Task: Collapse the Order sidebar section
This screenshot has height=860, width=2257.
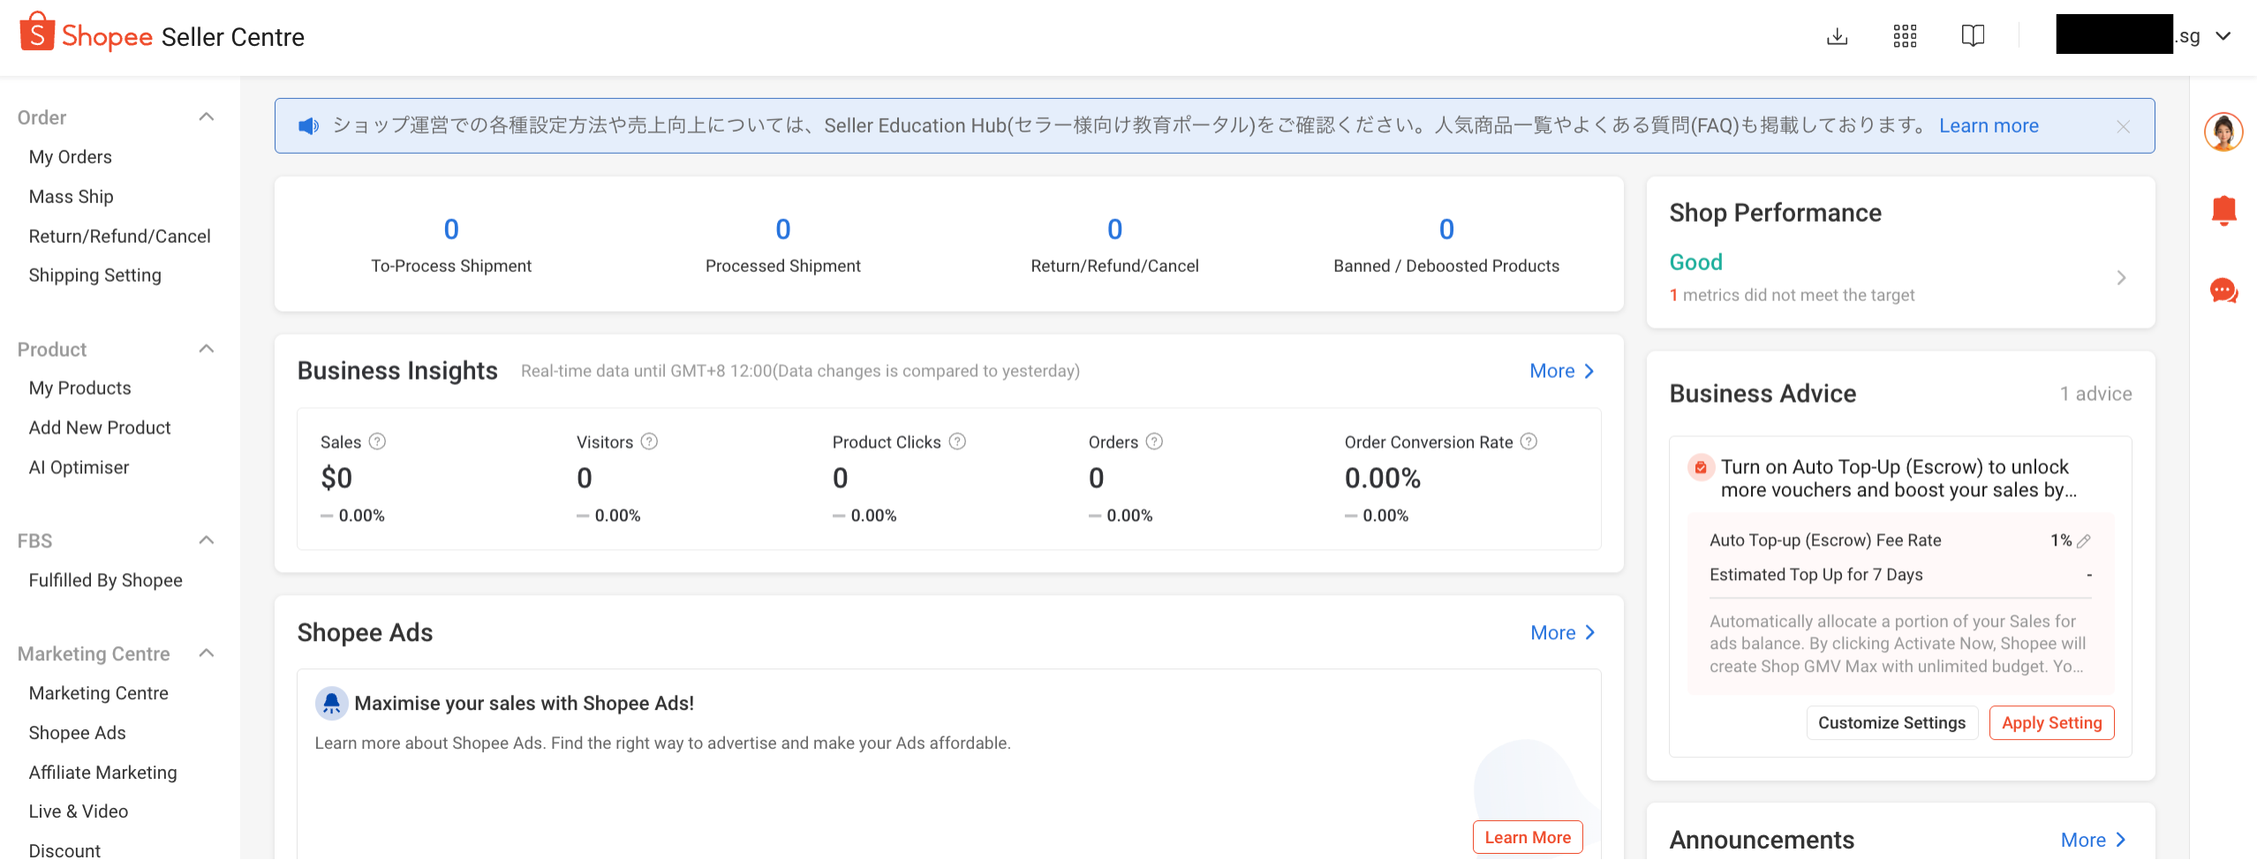Action: (x=207, y=117)
